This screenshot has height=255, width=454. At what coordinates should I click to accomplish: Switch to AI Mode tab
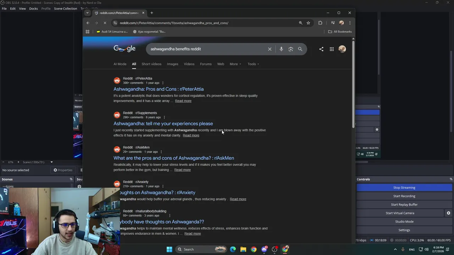pyautogui.click(x=120, y=64)
